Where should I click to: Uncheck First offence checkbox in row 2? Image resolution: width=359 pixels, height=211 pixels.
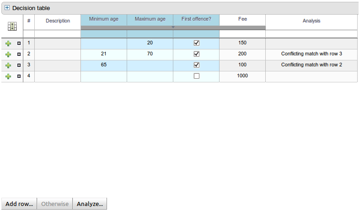click(x=197, y=54)
